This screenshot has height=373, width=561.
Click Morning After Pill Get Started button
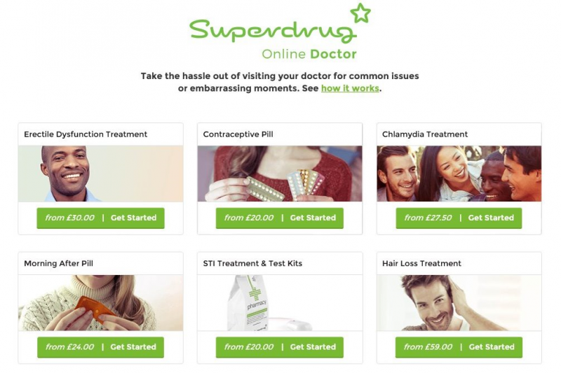pos(100,347)
